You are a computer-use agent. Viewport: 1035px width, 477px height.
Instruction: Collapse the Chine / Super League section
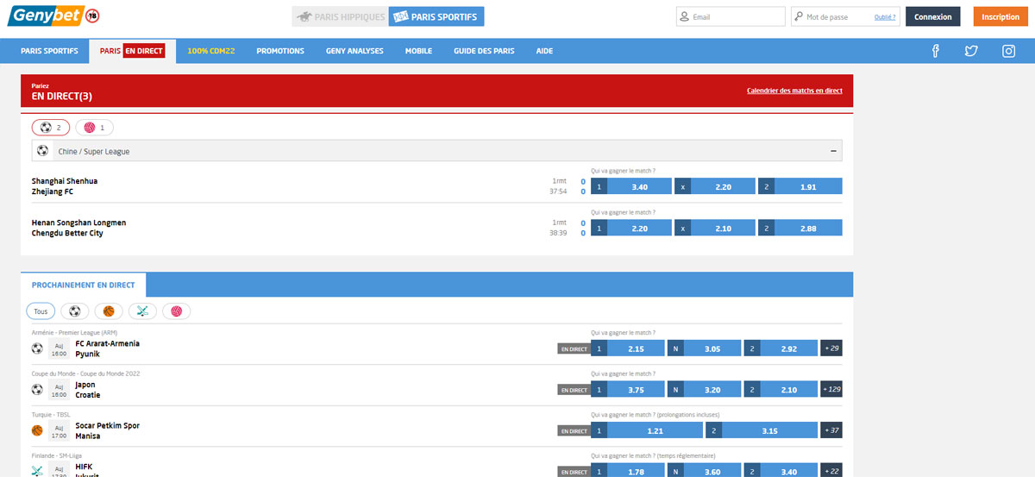pos(833,151)
